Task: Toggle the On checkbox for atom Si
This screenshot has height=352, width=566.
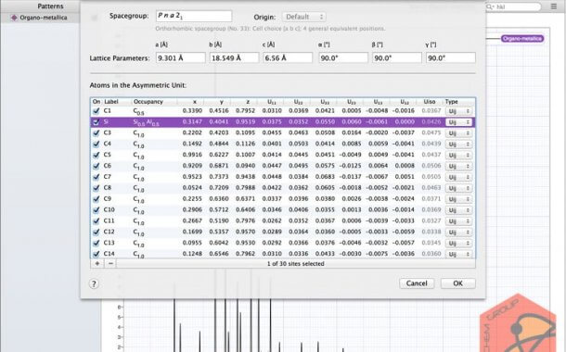Action: 96,122
